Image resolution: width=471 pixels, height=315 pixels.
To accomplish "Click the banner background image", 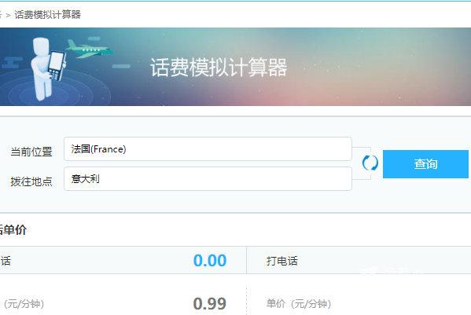I will tap(236, 67).
